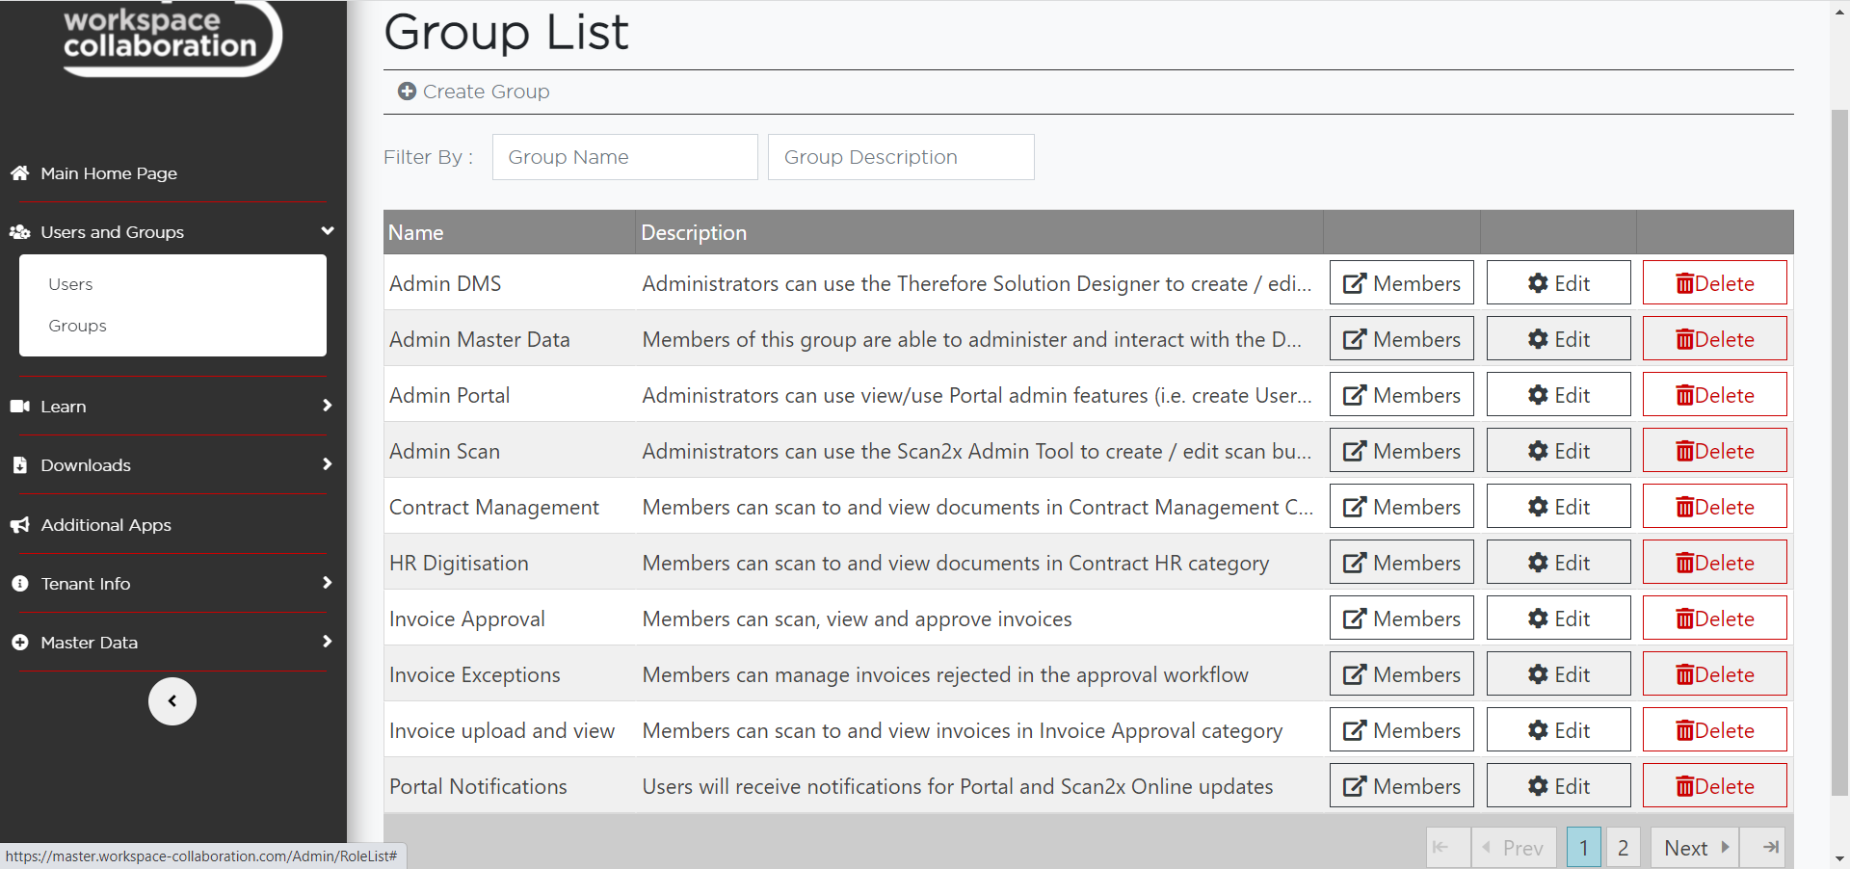Click the Downloads file icon in sidebar
This screenshot has height=869, width=1850.
click(19, 465)
